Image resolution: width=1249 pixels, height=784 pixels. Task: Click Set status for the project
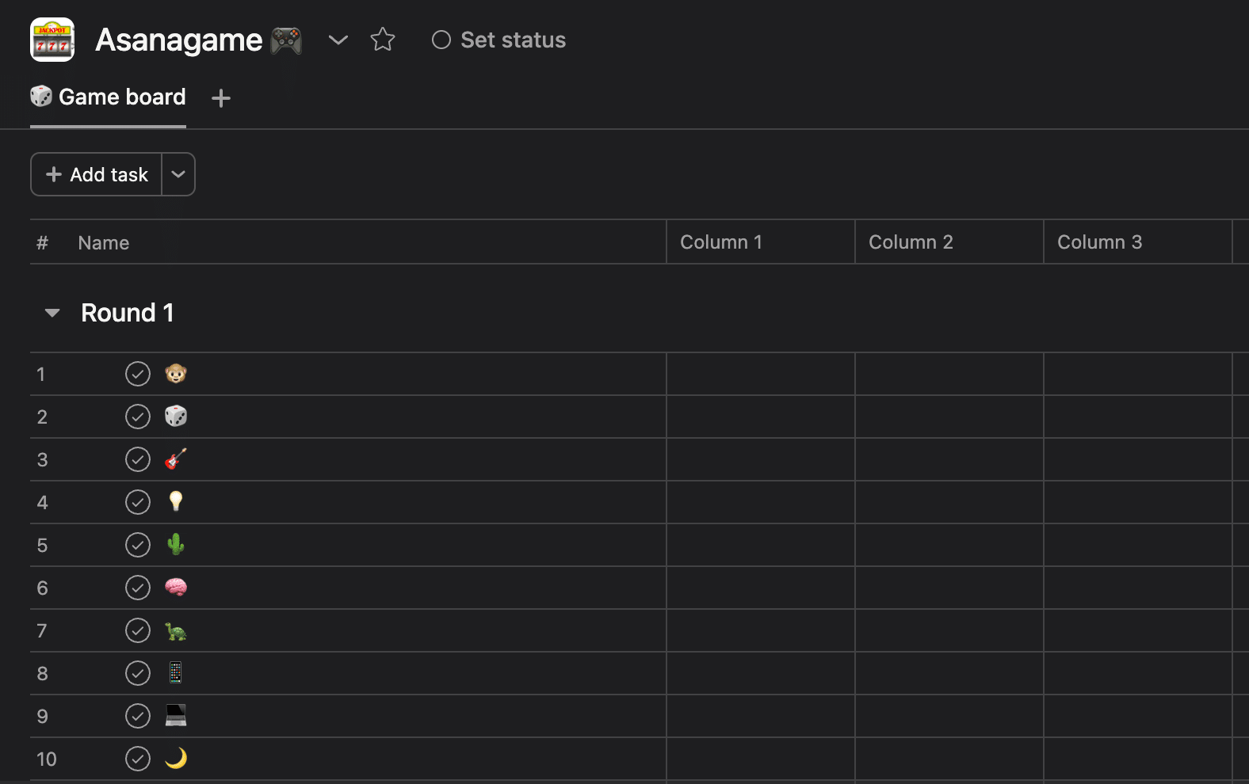click(x=498, y=40)
